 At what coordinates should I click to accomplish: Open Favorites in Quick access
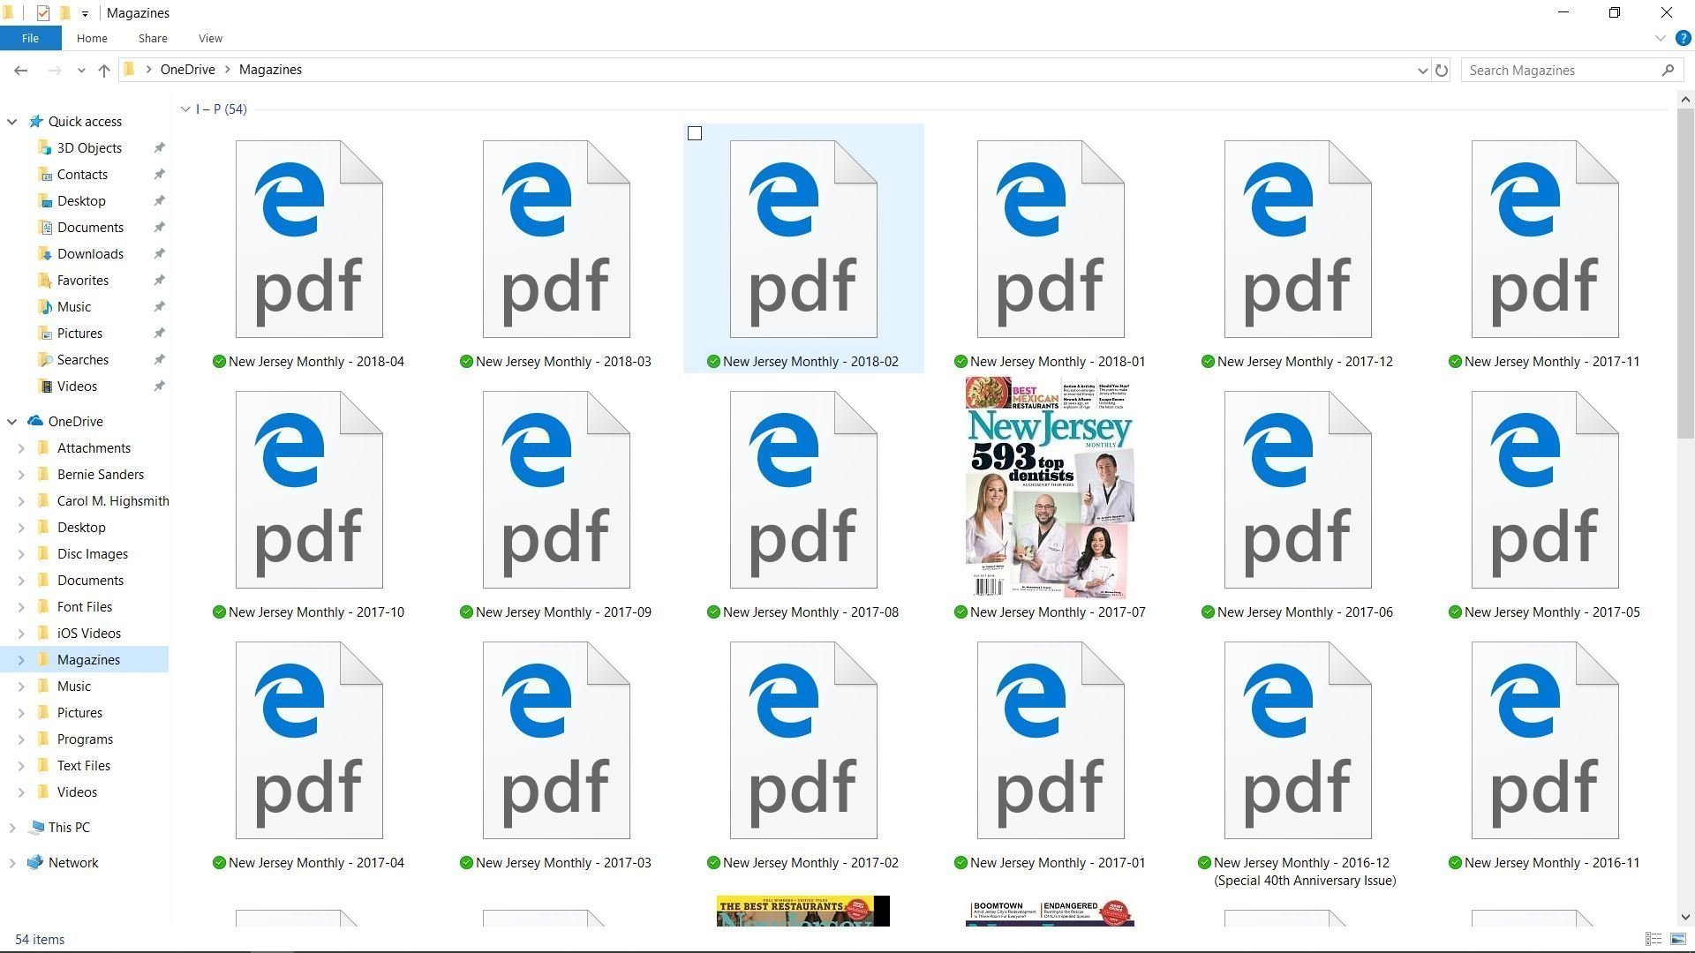83,281
